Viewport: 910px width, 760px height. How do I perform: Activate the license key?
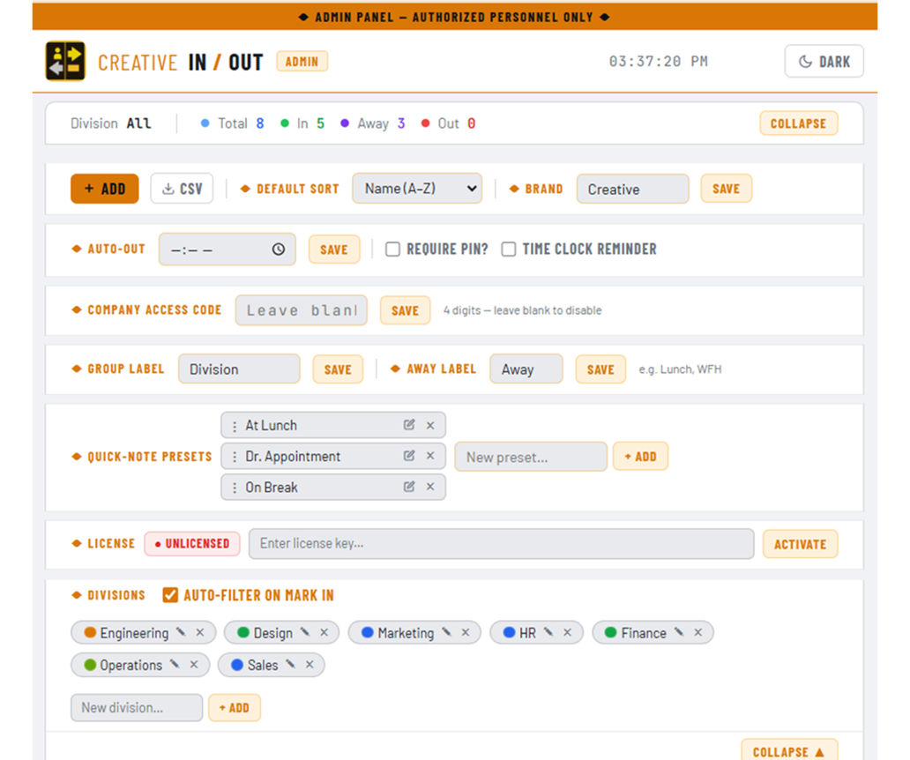pyautogui.click(x=801, y=544)
